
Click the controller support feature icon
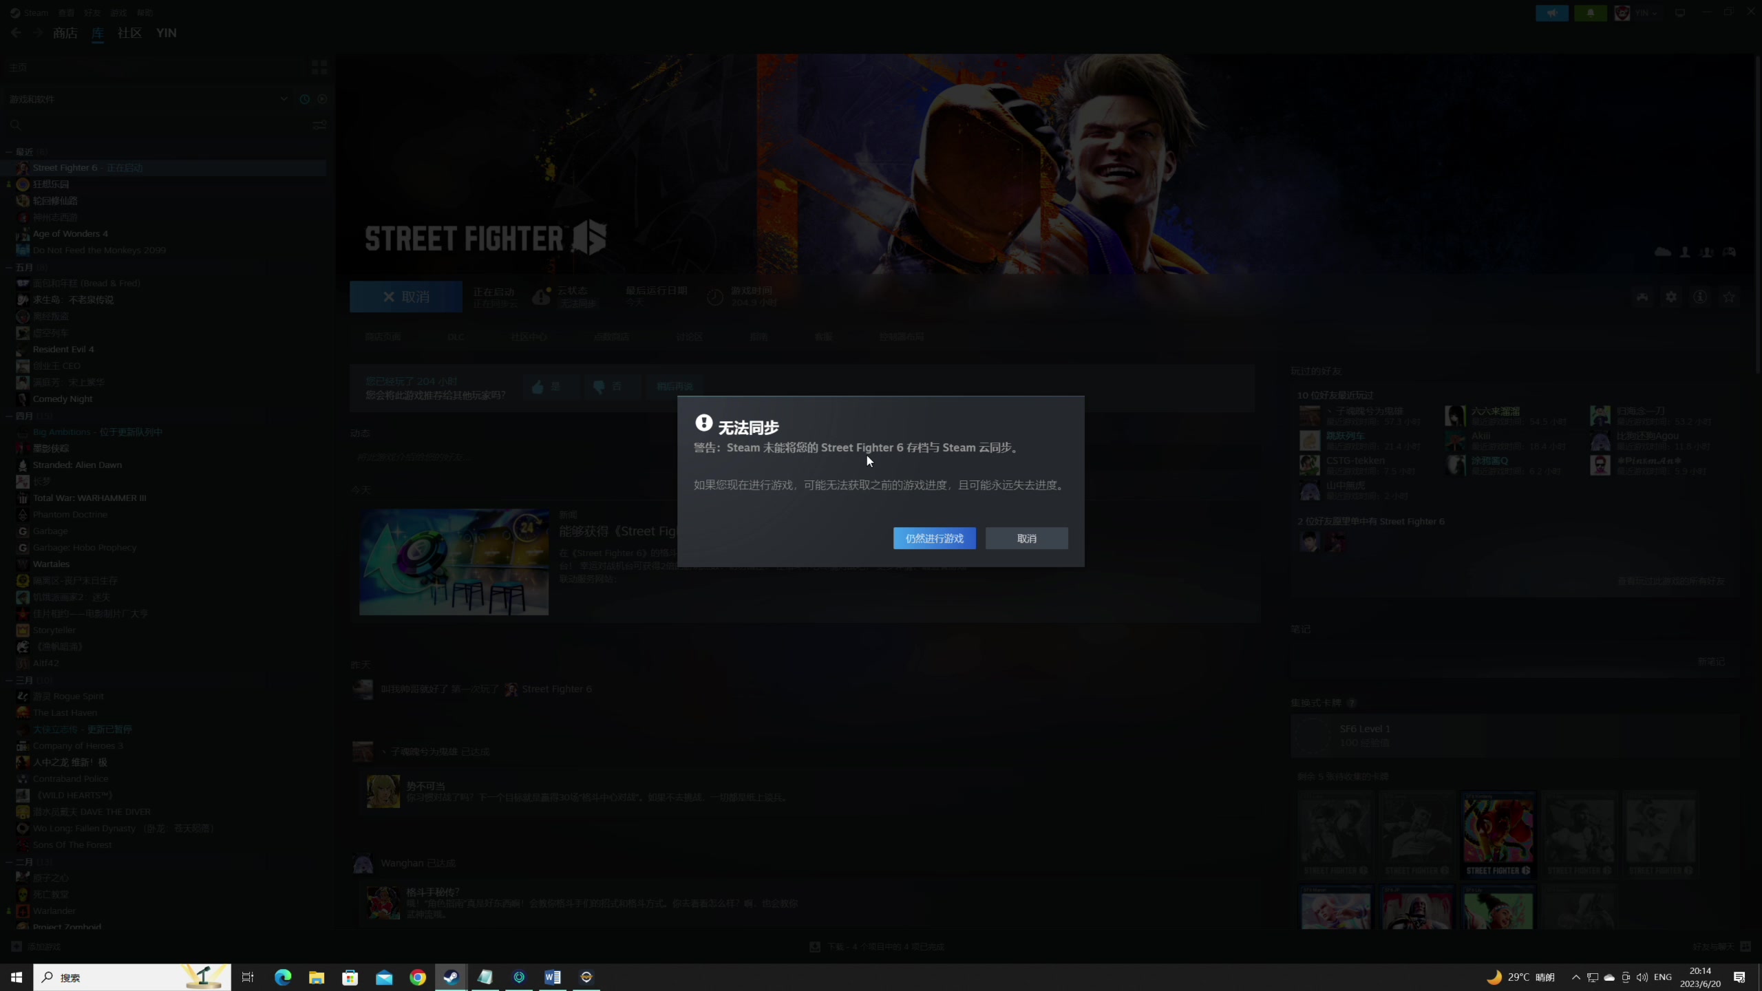click(x=1729, y=252)
